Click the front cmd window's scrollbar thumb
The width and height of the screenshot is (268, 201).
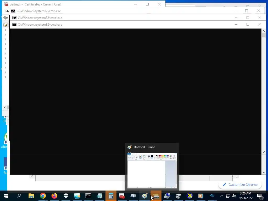264,35
